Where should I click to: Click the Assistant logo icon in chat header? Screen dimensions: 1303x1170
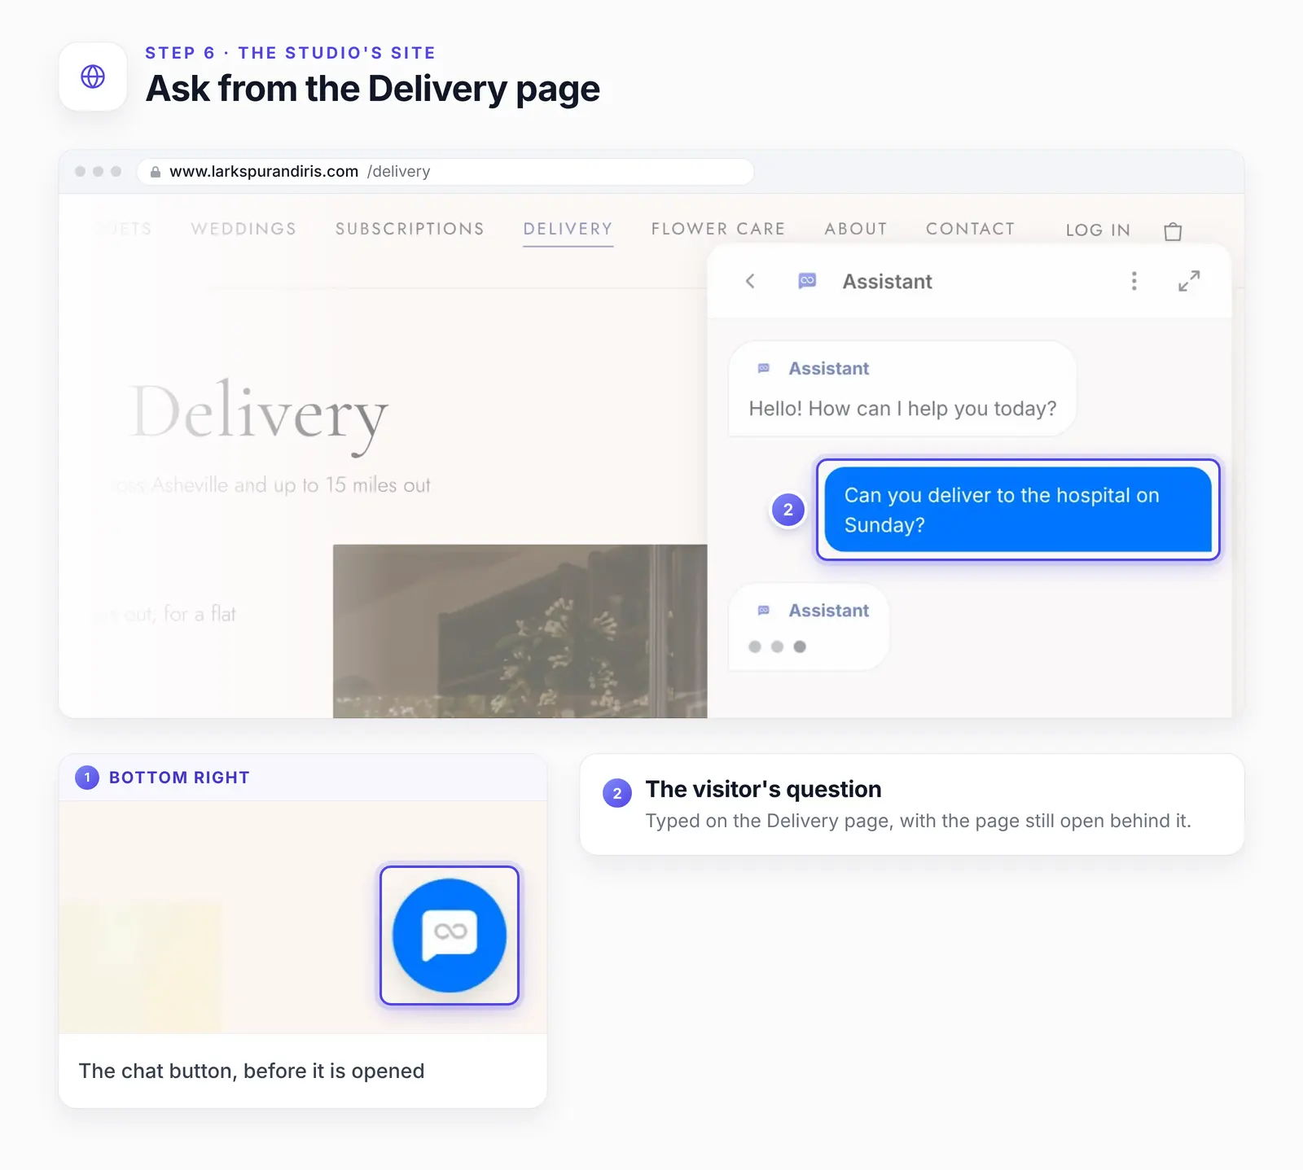[807, 281]
